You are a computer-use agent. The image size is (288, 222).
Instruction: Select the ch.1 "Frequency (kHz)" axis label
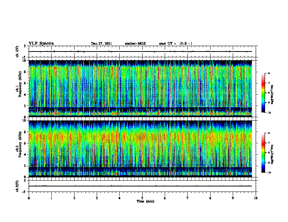point(20,84)
